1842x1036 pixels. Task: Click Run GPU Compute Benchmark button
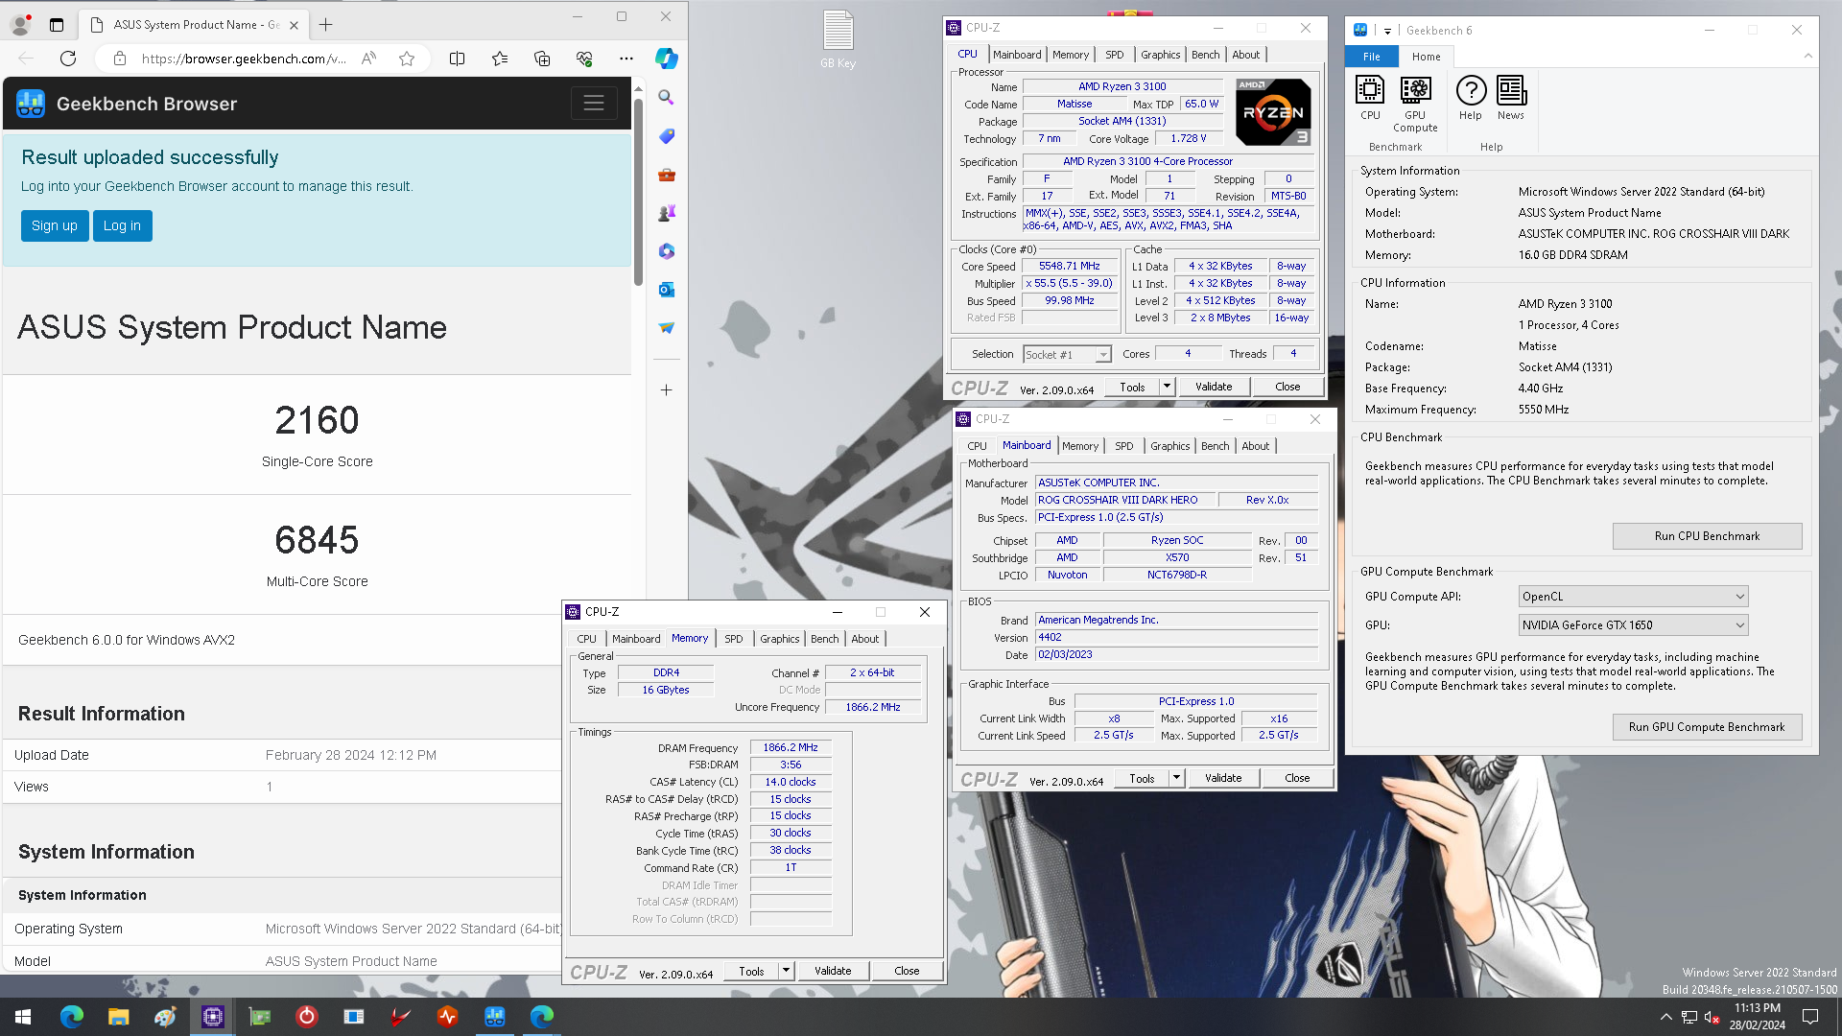click(1708, 727)
